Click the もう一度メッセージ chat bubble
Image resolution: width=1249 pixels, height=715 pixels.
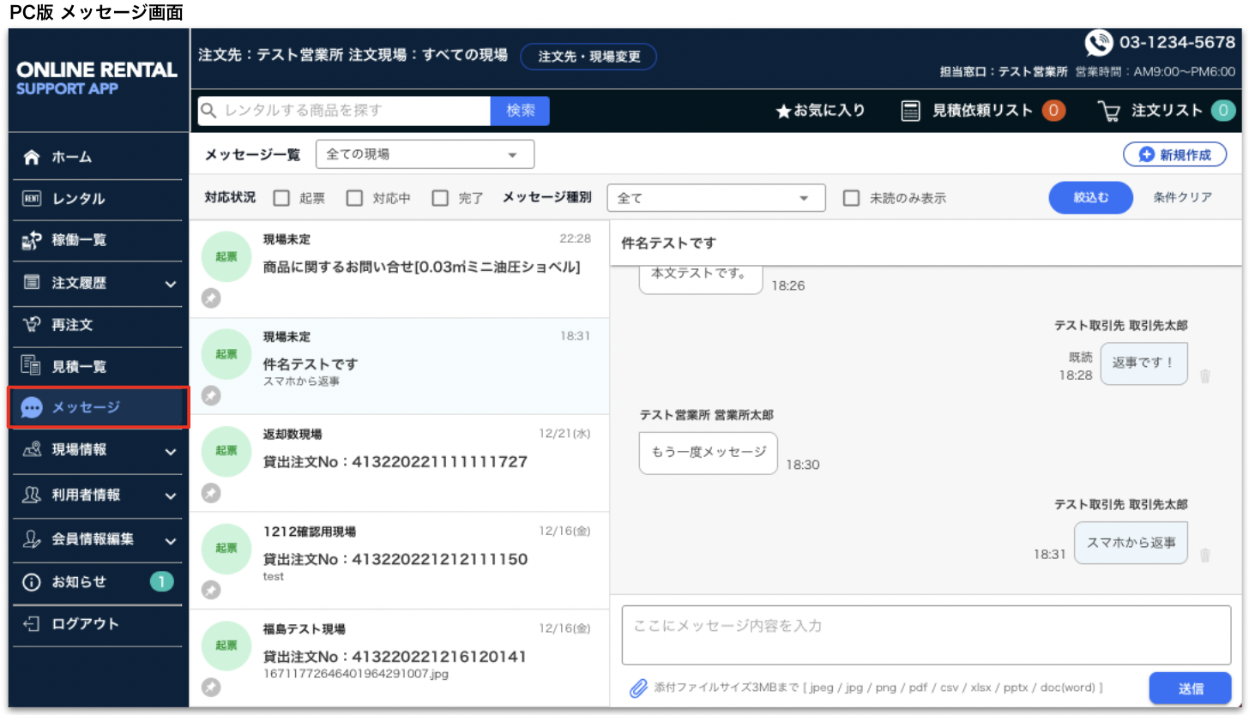click(709, 453)
